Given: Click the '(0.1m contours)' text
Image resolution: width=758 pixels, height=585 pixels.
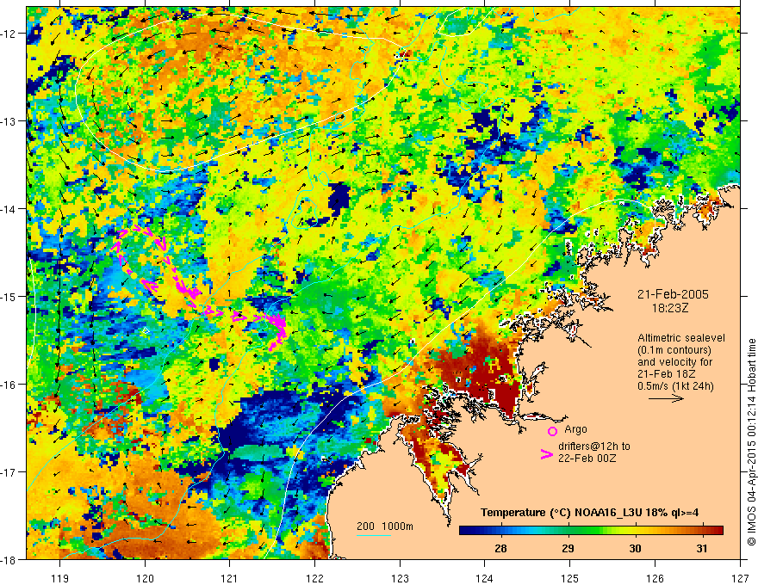Looking at the screenshot, I should (x=674, y=350).
